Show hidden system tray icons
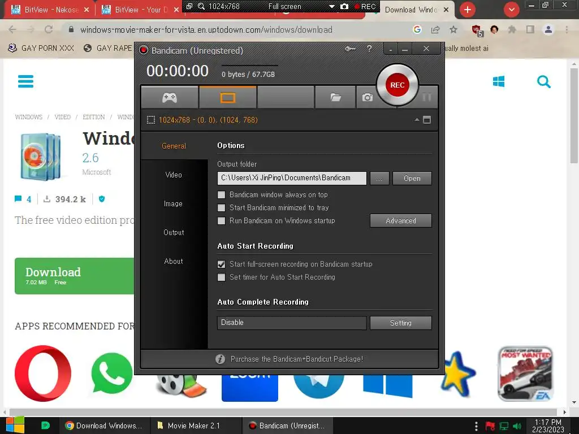This screenshot has width=579, height=434. coord(476,426)
